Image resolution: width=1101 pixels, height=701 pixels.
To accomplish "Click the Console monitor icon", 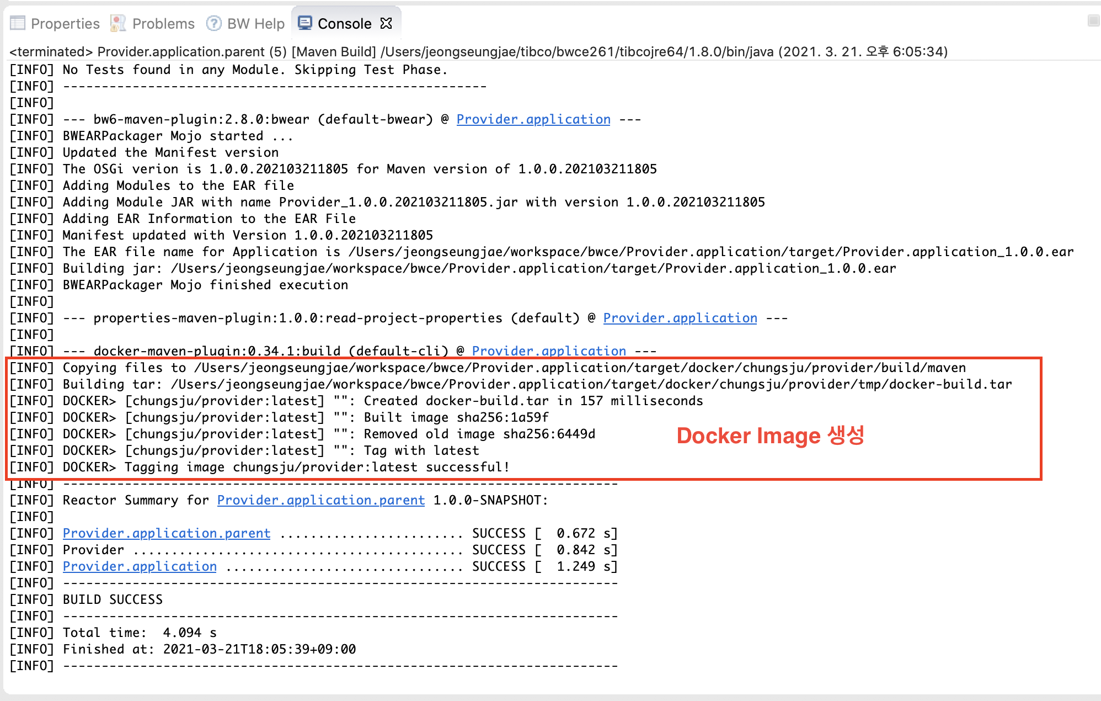I will pos(305,23).
